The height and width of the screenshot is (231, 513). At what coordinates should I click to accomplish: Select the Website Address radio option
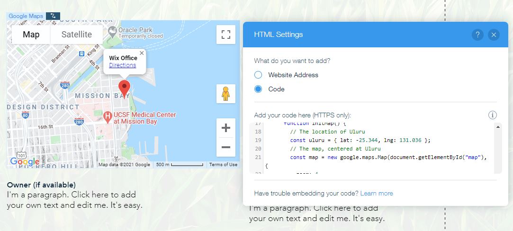click(x=258, y=75)
